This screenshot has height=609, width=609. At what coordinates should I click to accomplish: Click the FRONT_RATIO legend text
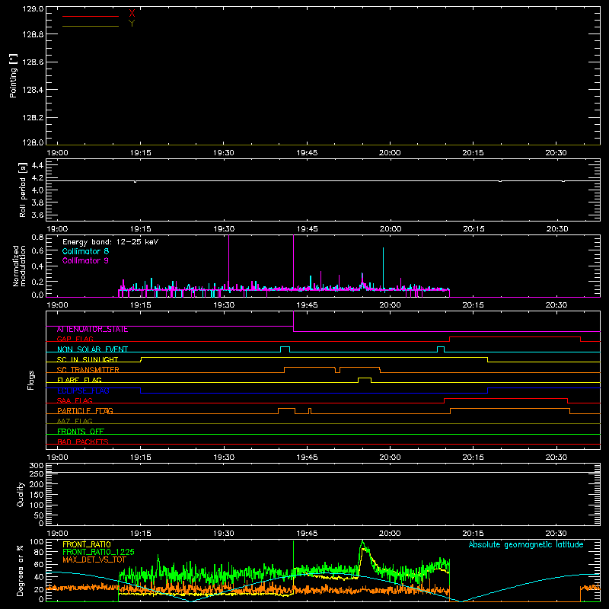pos(87,544)
